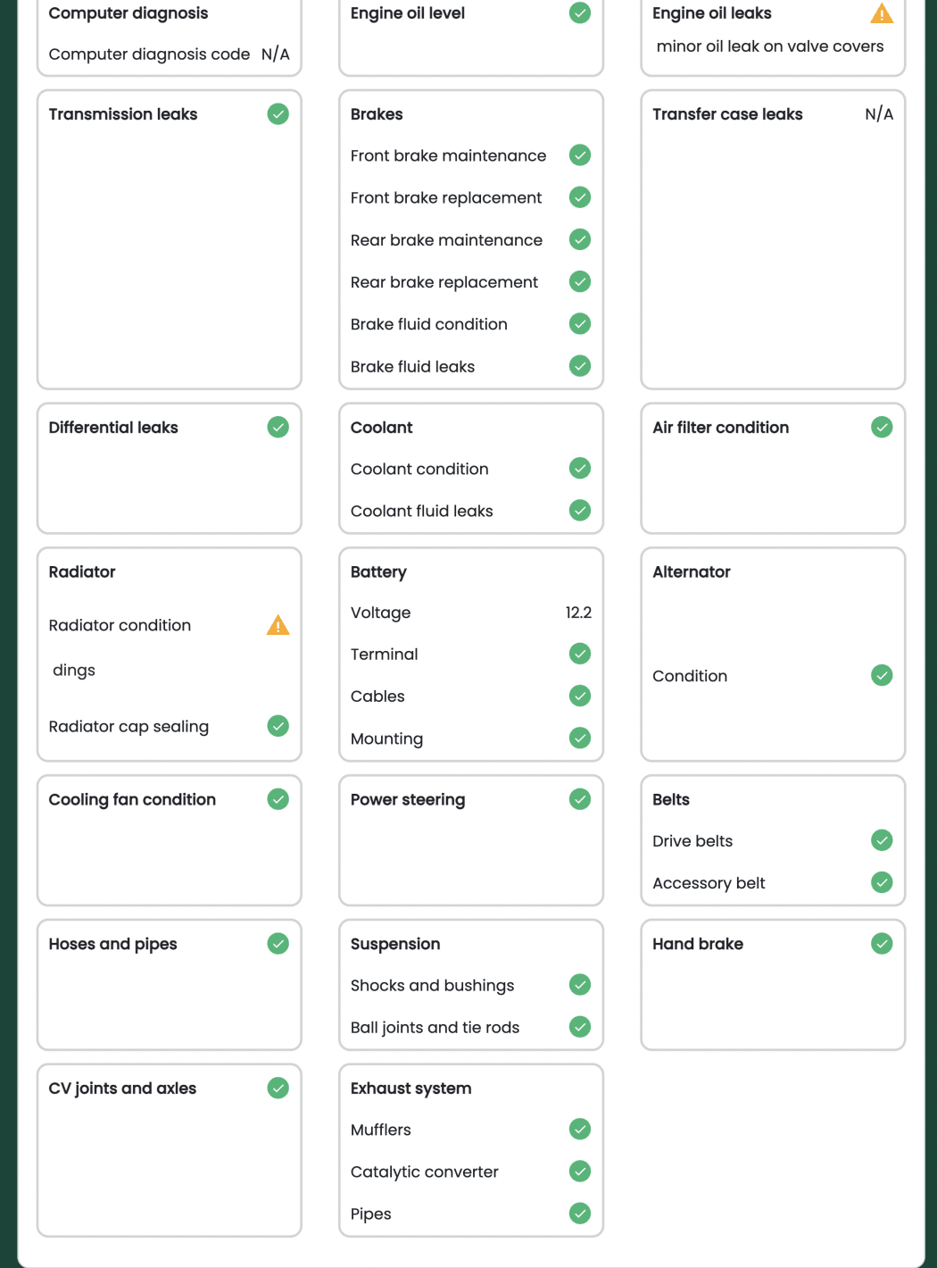
Task: Click the Power steering check icon
Action: tap(580, 799)
